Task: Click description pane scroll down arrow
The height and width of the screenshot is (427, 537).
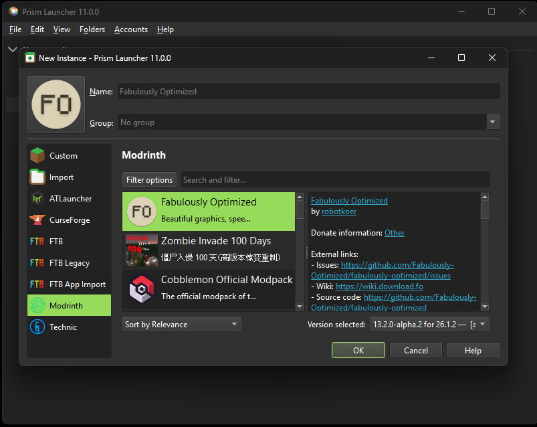Action: (485, 307)
